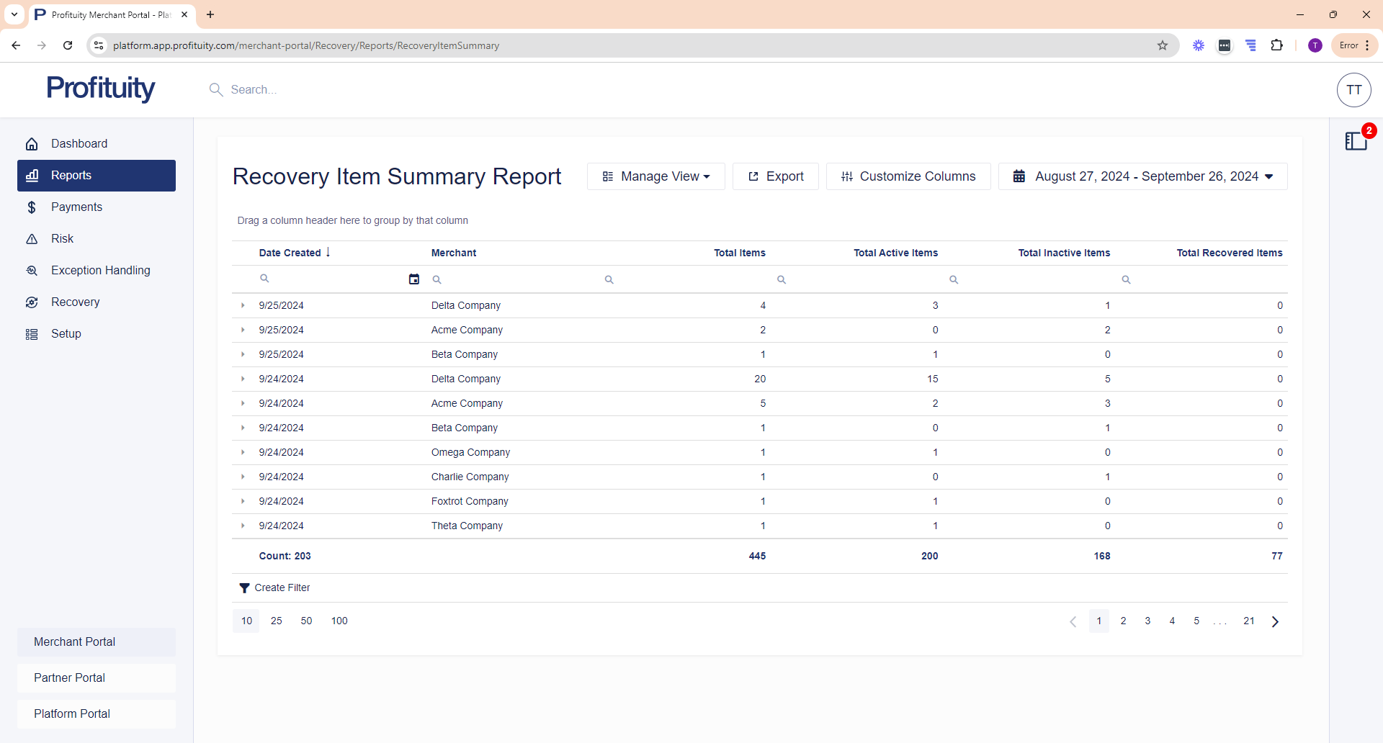
Task: Bookmark this page with the star icon
Action: click(x=1163, y=45)
